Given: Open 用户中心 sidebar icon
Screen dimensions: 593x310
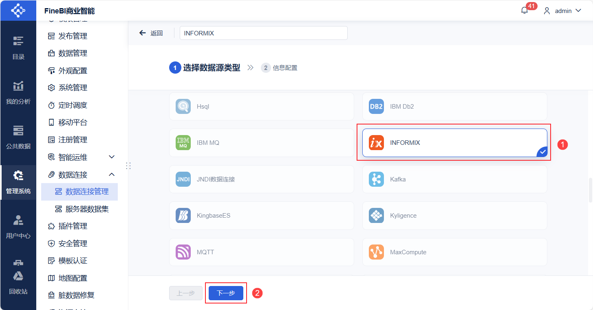Looking at the screenshot, I should coord(18,220).
